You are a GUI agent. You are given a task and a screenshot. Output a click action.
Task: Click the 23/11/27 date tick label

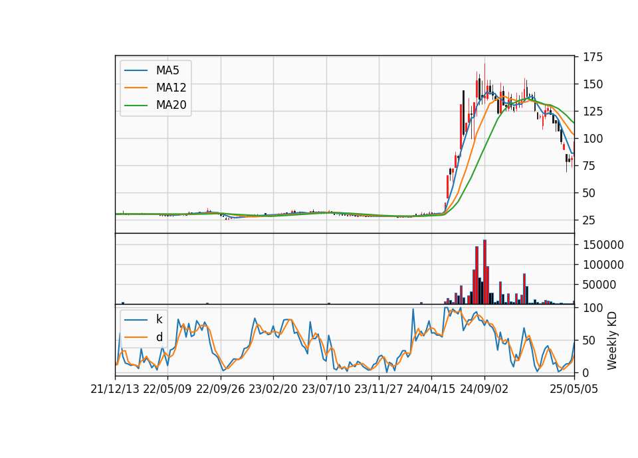pyautogui.click(x=378, y=389)
